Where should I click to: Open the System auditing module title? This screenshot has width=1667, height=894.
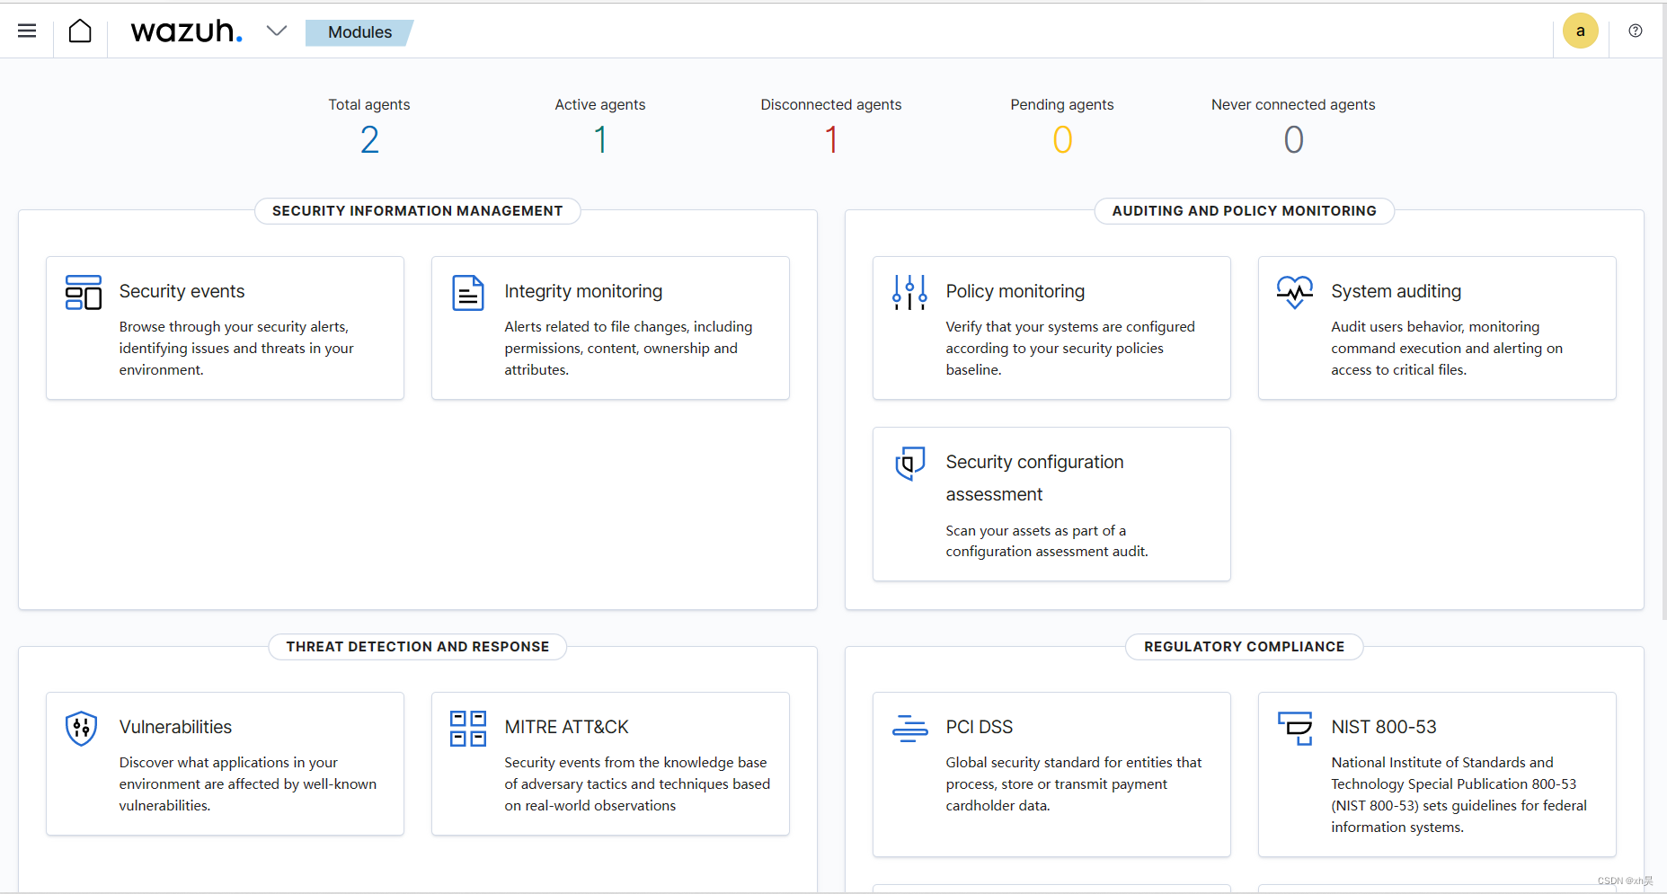tap(1396, 291)
